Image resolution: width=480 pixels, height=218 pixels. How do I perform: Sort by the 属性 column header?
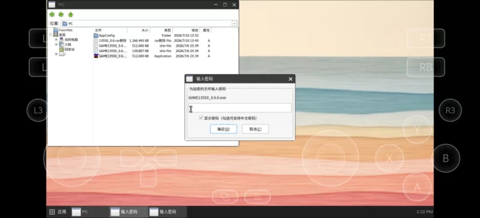click(206, 31)
